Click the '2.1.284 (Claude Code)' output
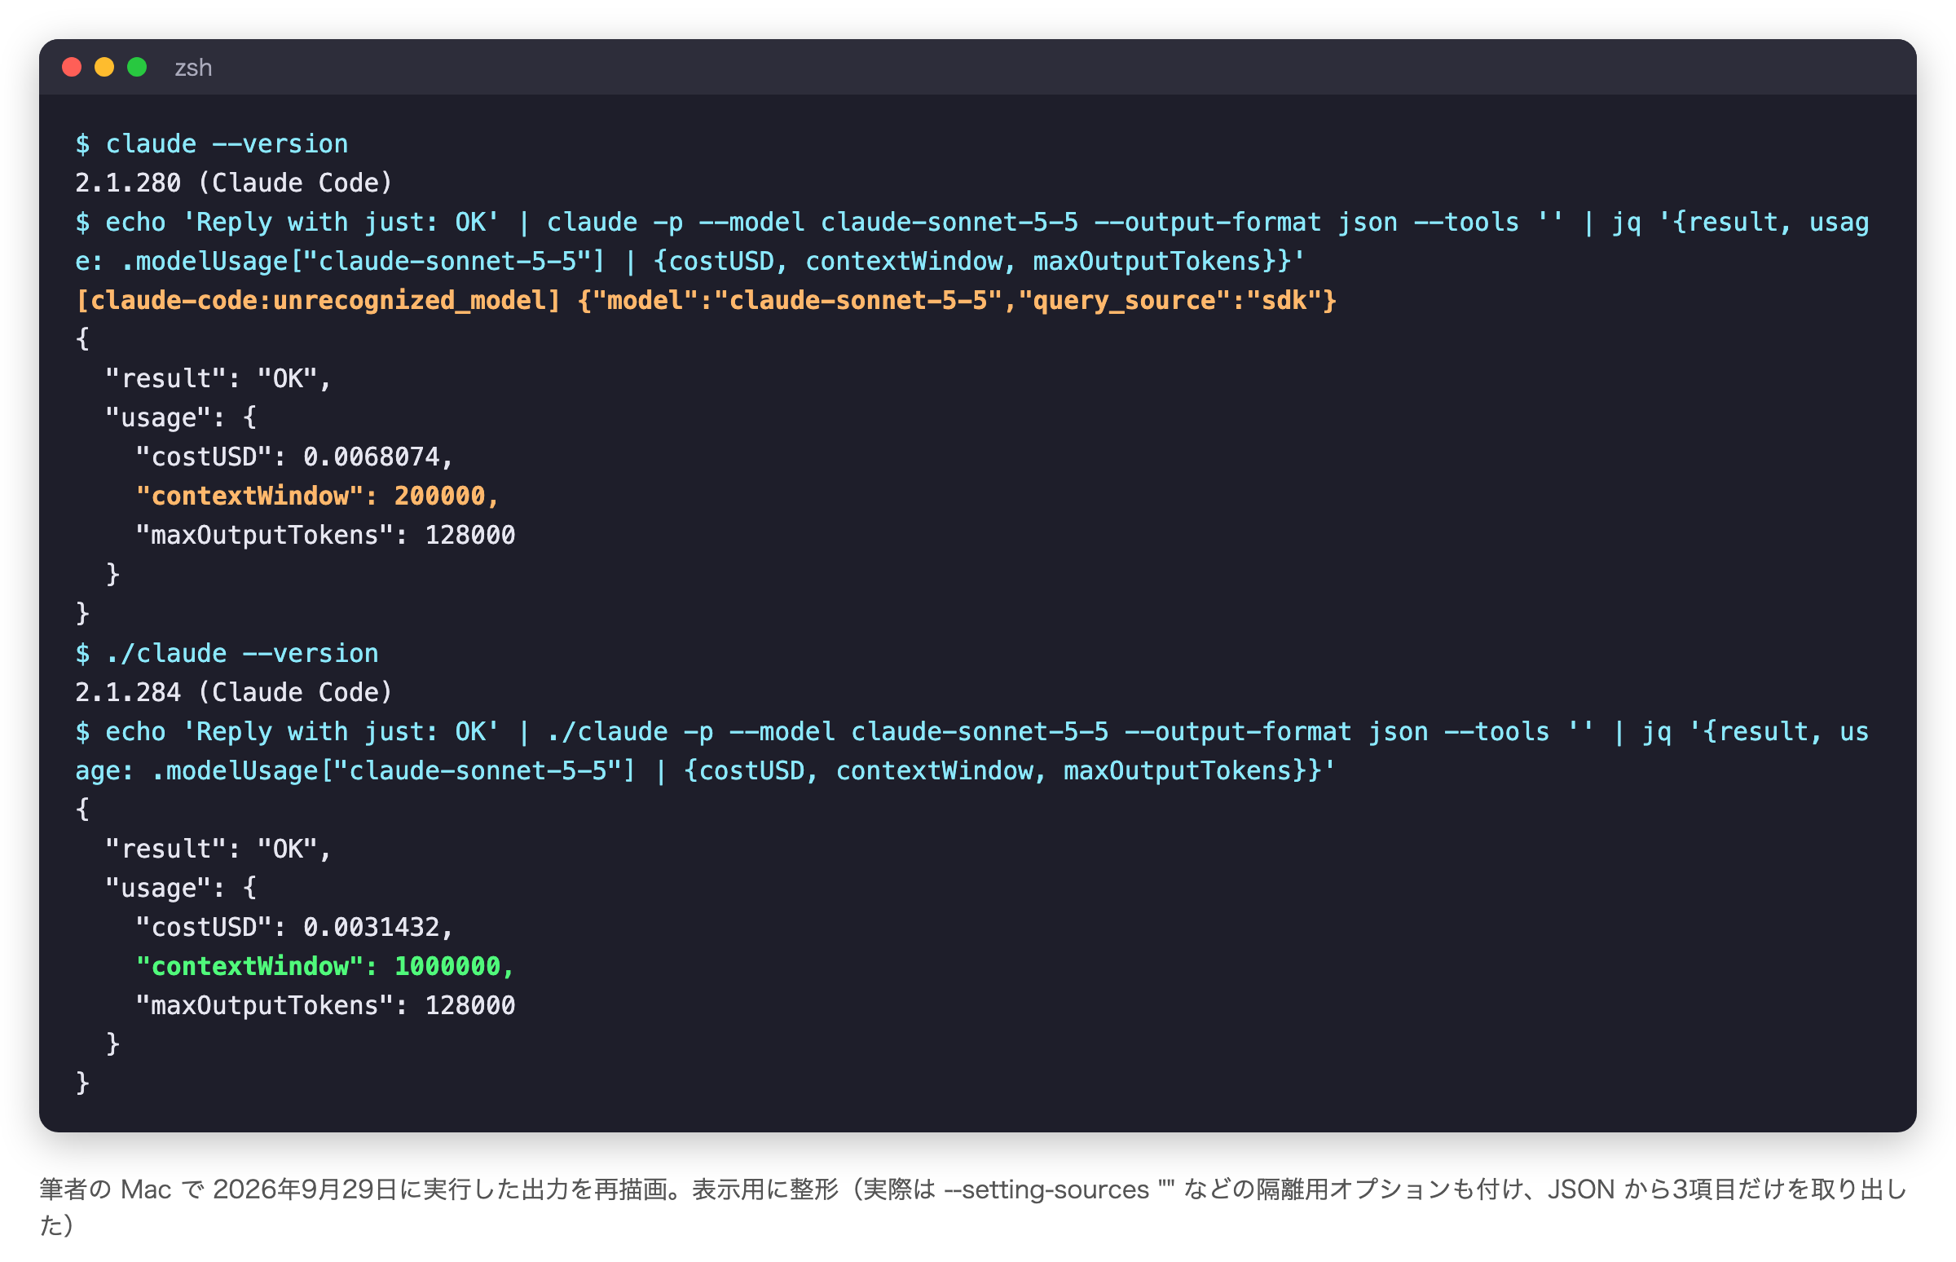The image size is (1956, 1262). [233, 692]
